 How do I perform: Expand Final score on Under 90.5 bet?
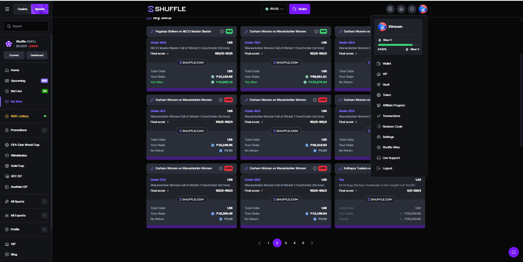tap(160, 53)
